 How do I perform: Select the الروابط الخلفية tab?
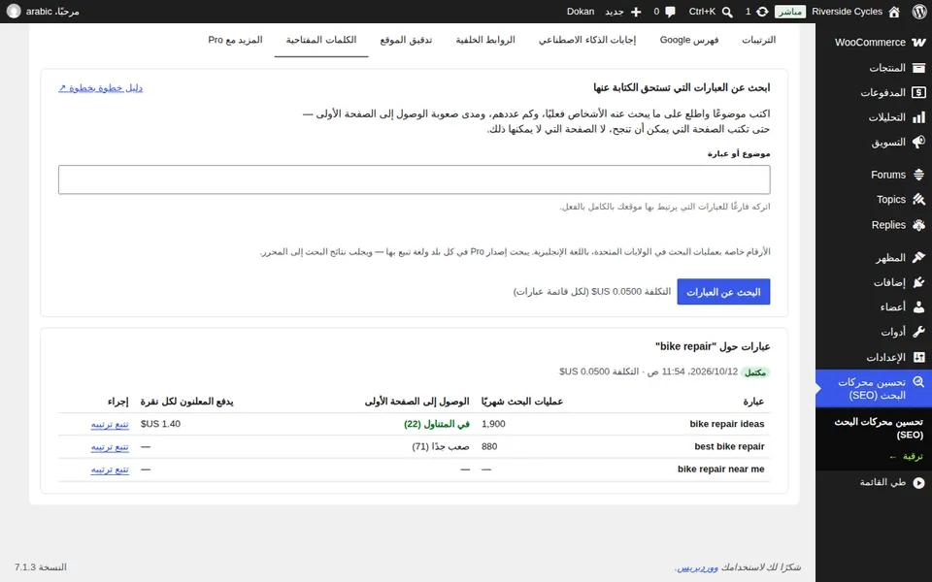click(485, 40)
